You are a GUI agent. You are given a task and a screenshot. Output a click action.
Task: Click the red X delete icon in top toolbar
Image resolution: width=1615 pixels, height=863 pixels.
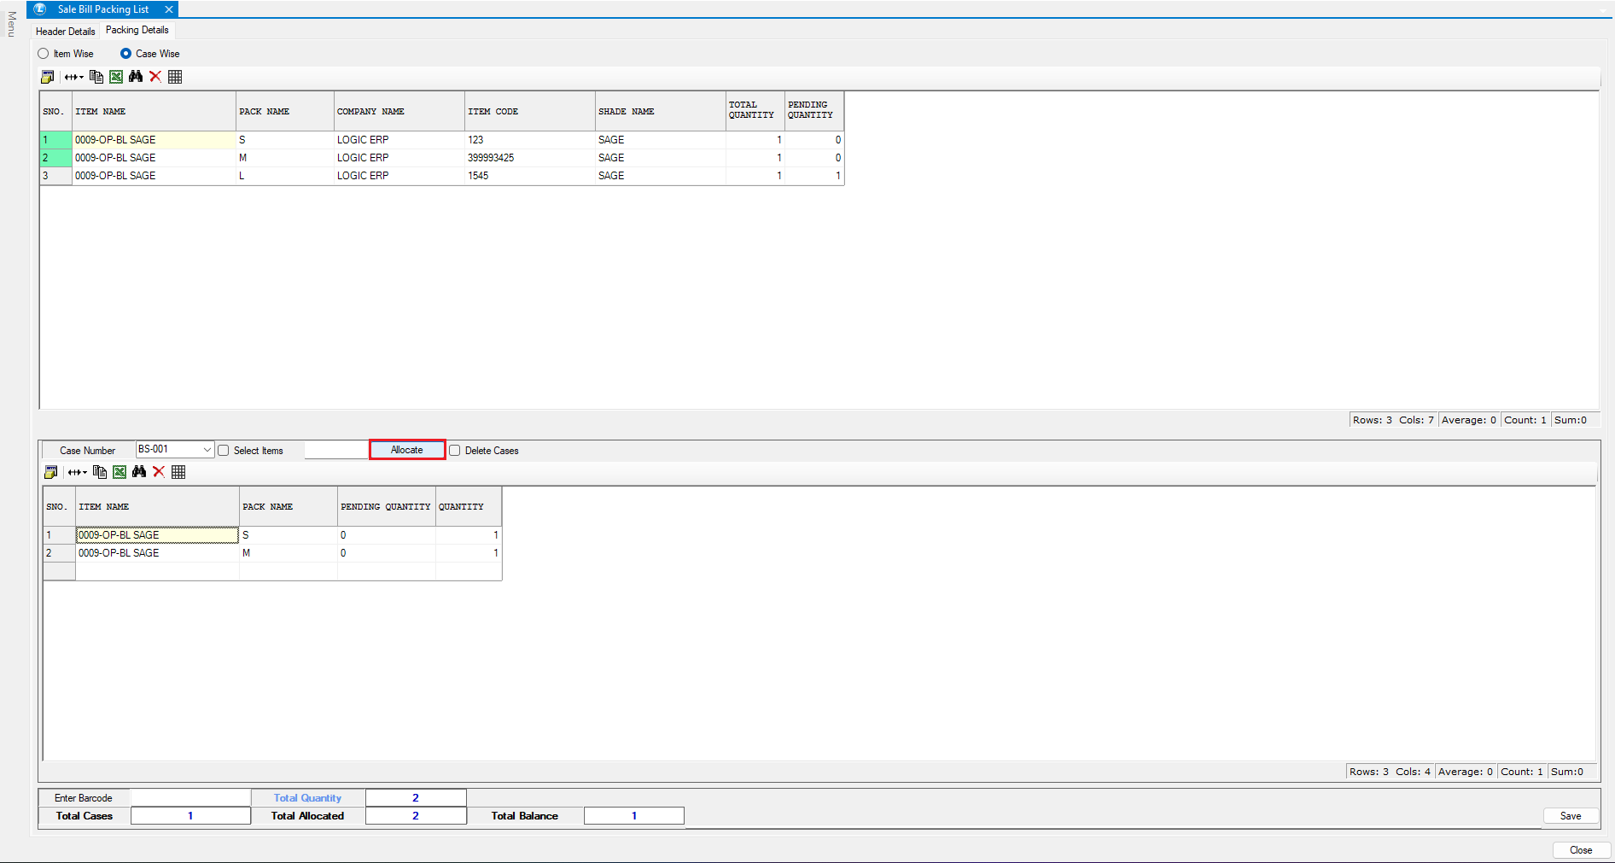pyautogui.click(x=155, y=77)
